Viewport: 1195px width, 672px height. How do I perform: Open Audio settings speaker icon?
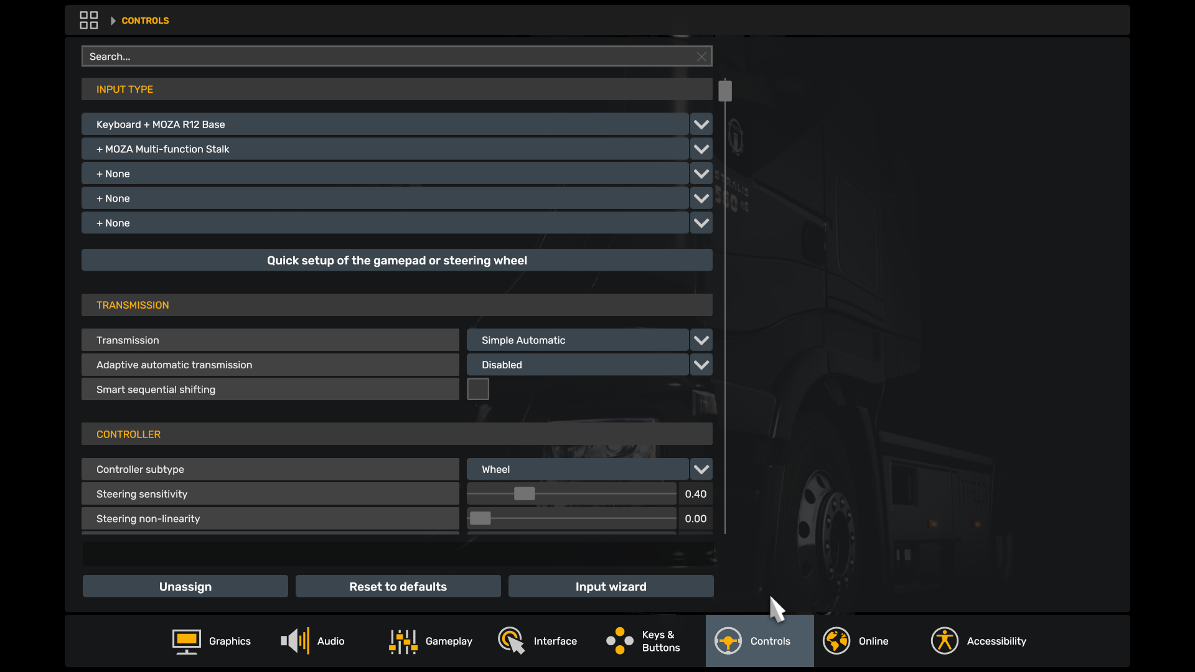295,641
